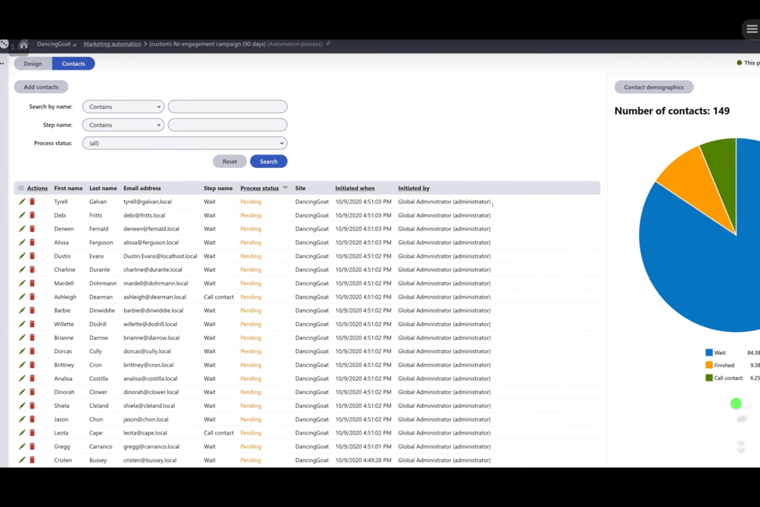Focus the Search by name text field
The image size is (760, 507).
(227, 107)
